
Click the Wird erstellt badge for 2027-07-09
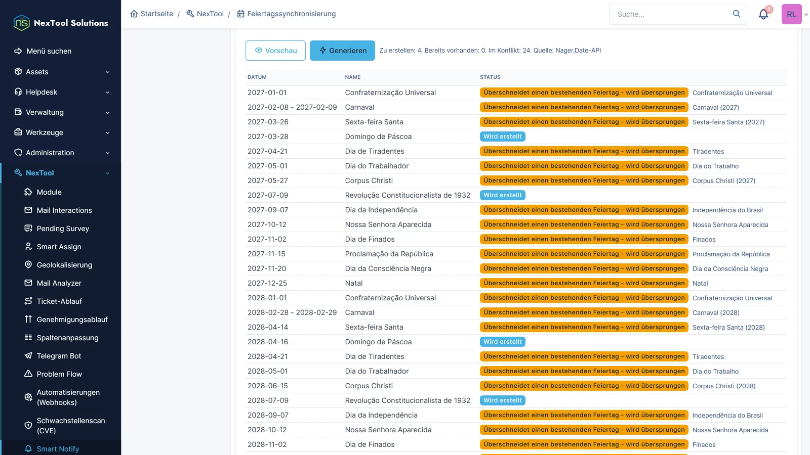(x=502, y=195)
